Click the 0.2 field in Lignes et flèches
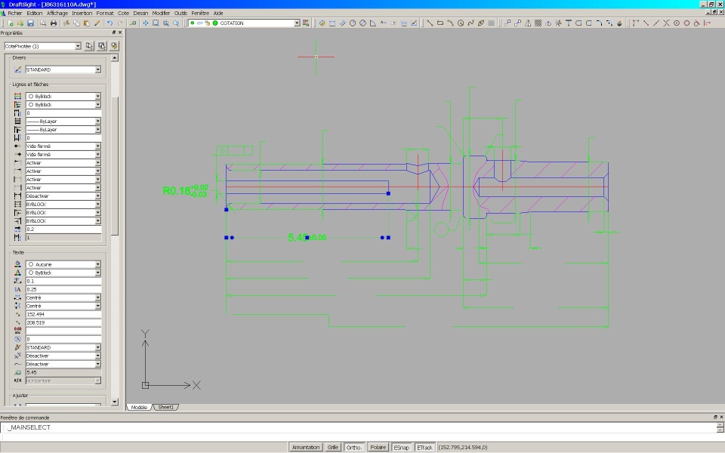The height and width of the screenshot is (453, 725). (63, 230)
